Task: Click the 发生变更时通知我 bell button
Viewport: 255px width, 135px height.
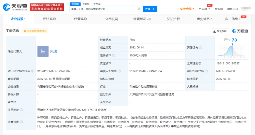Action: pyautogui.click(x=35, y=31)
